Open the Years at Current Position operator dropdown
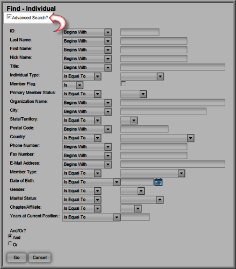This screenshot has height=269, width=236. click(91, 217)
